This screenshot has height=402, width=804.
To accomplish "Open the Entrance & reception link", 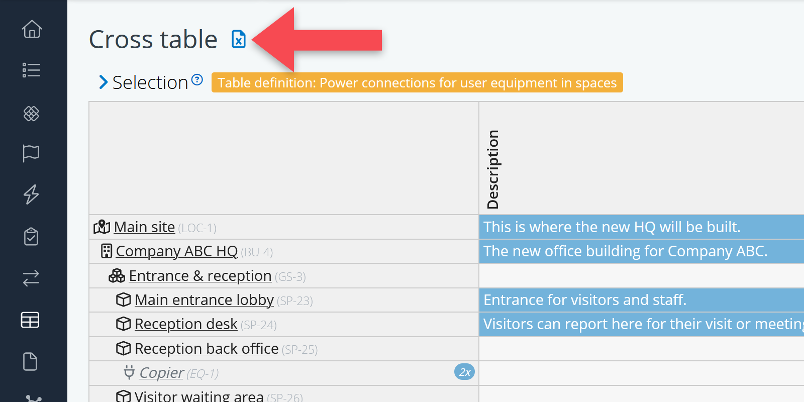I will tap(200, 276).
